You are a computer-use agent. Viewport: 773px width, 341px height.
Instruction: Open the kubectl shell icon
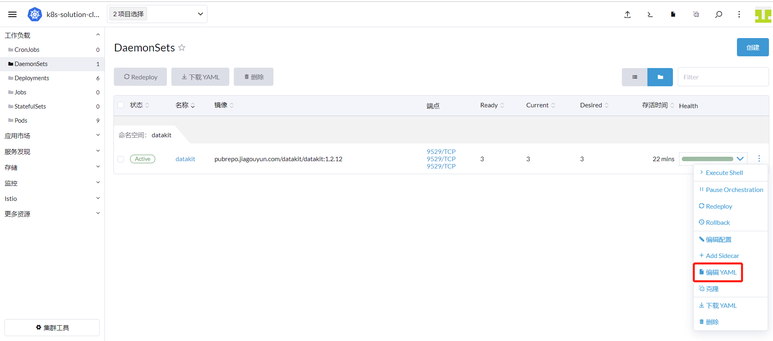pos(650,15)
